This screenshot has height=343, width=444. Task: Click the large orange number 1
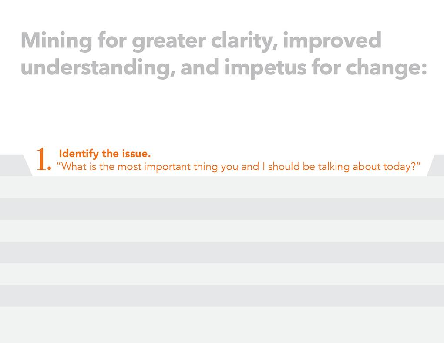[x=42, y=159]
